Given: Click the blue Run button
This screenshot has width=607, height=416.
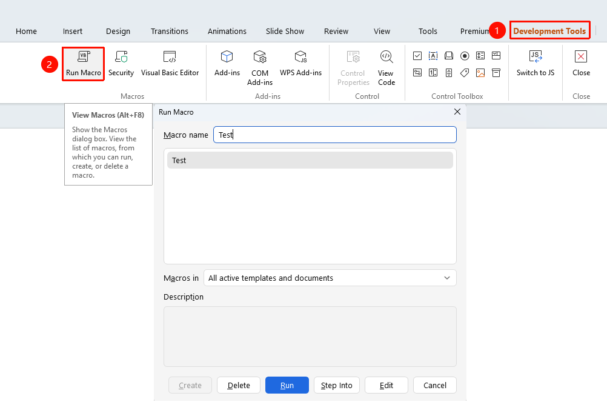Looking at the screenshot, I should [287, 385].
